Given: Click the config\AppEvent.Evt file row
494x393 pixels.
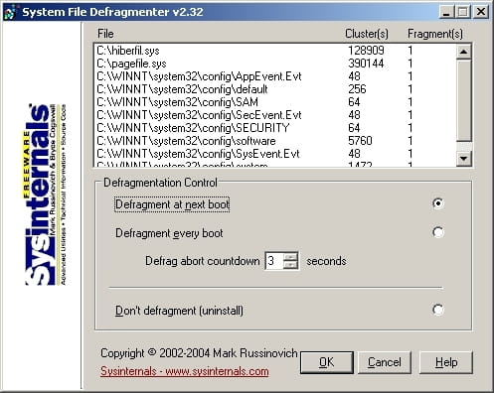Looking at the screenshot, I should pyautogui.click(x=275, y=76).
